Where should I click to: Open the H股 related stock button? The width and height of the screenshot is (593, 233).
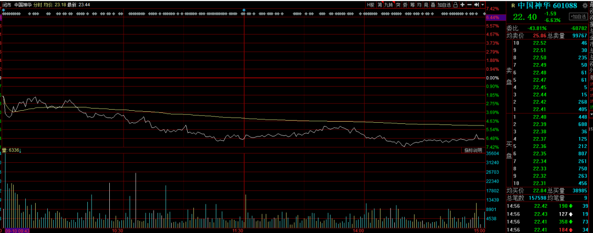click(370, 5)
